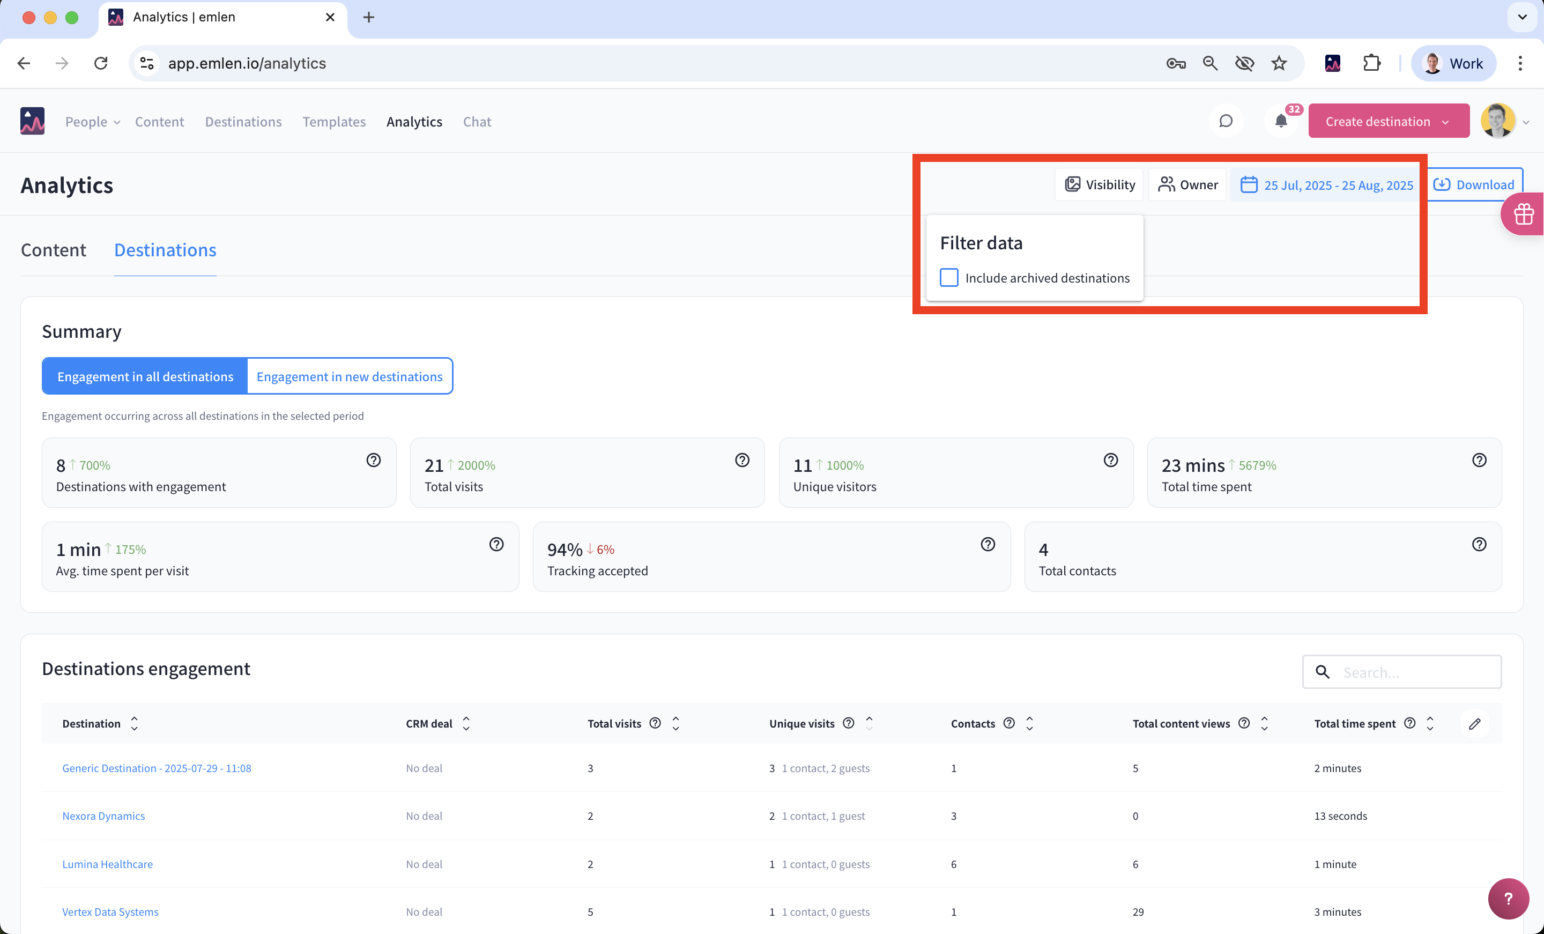
Task: Click the Download button
Action: tap(1474, 184)
